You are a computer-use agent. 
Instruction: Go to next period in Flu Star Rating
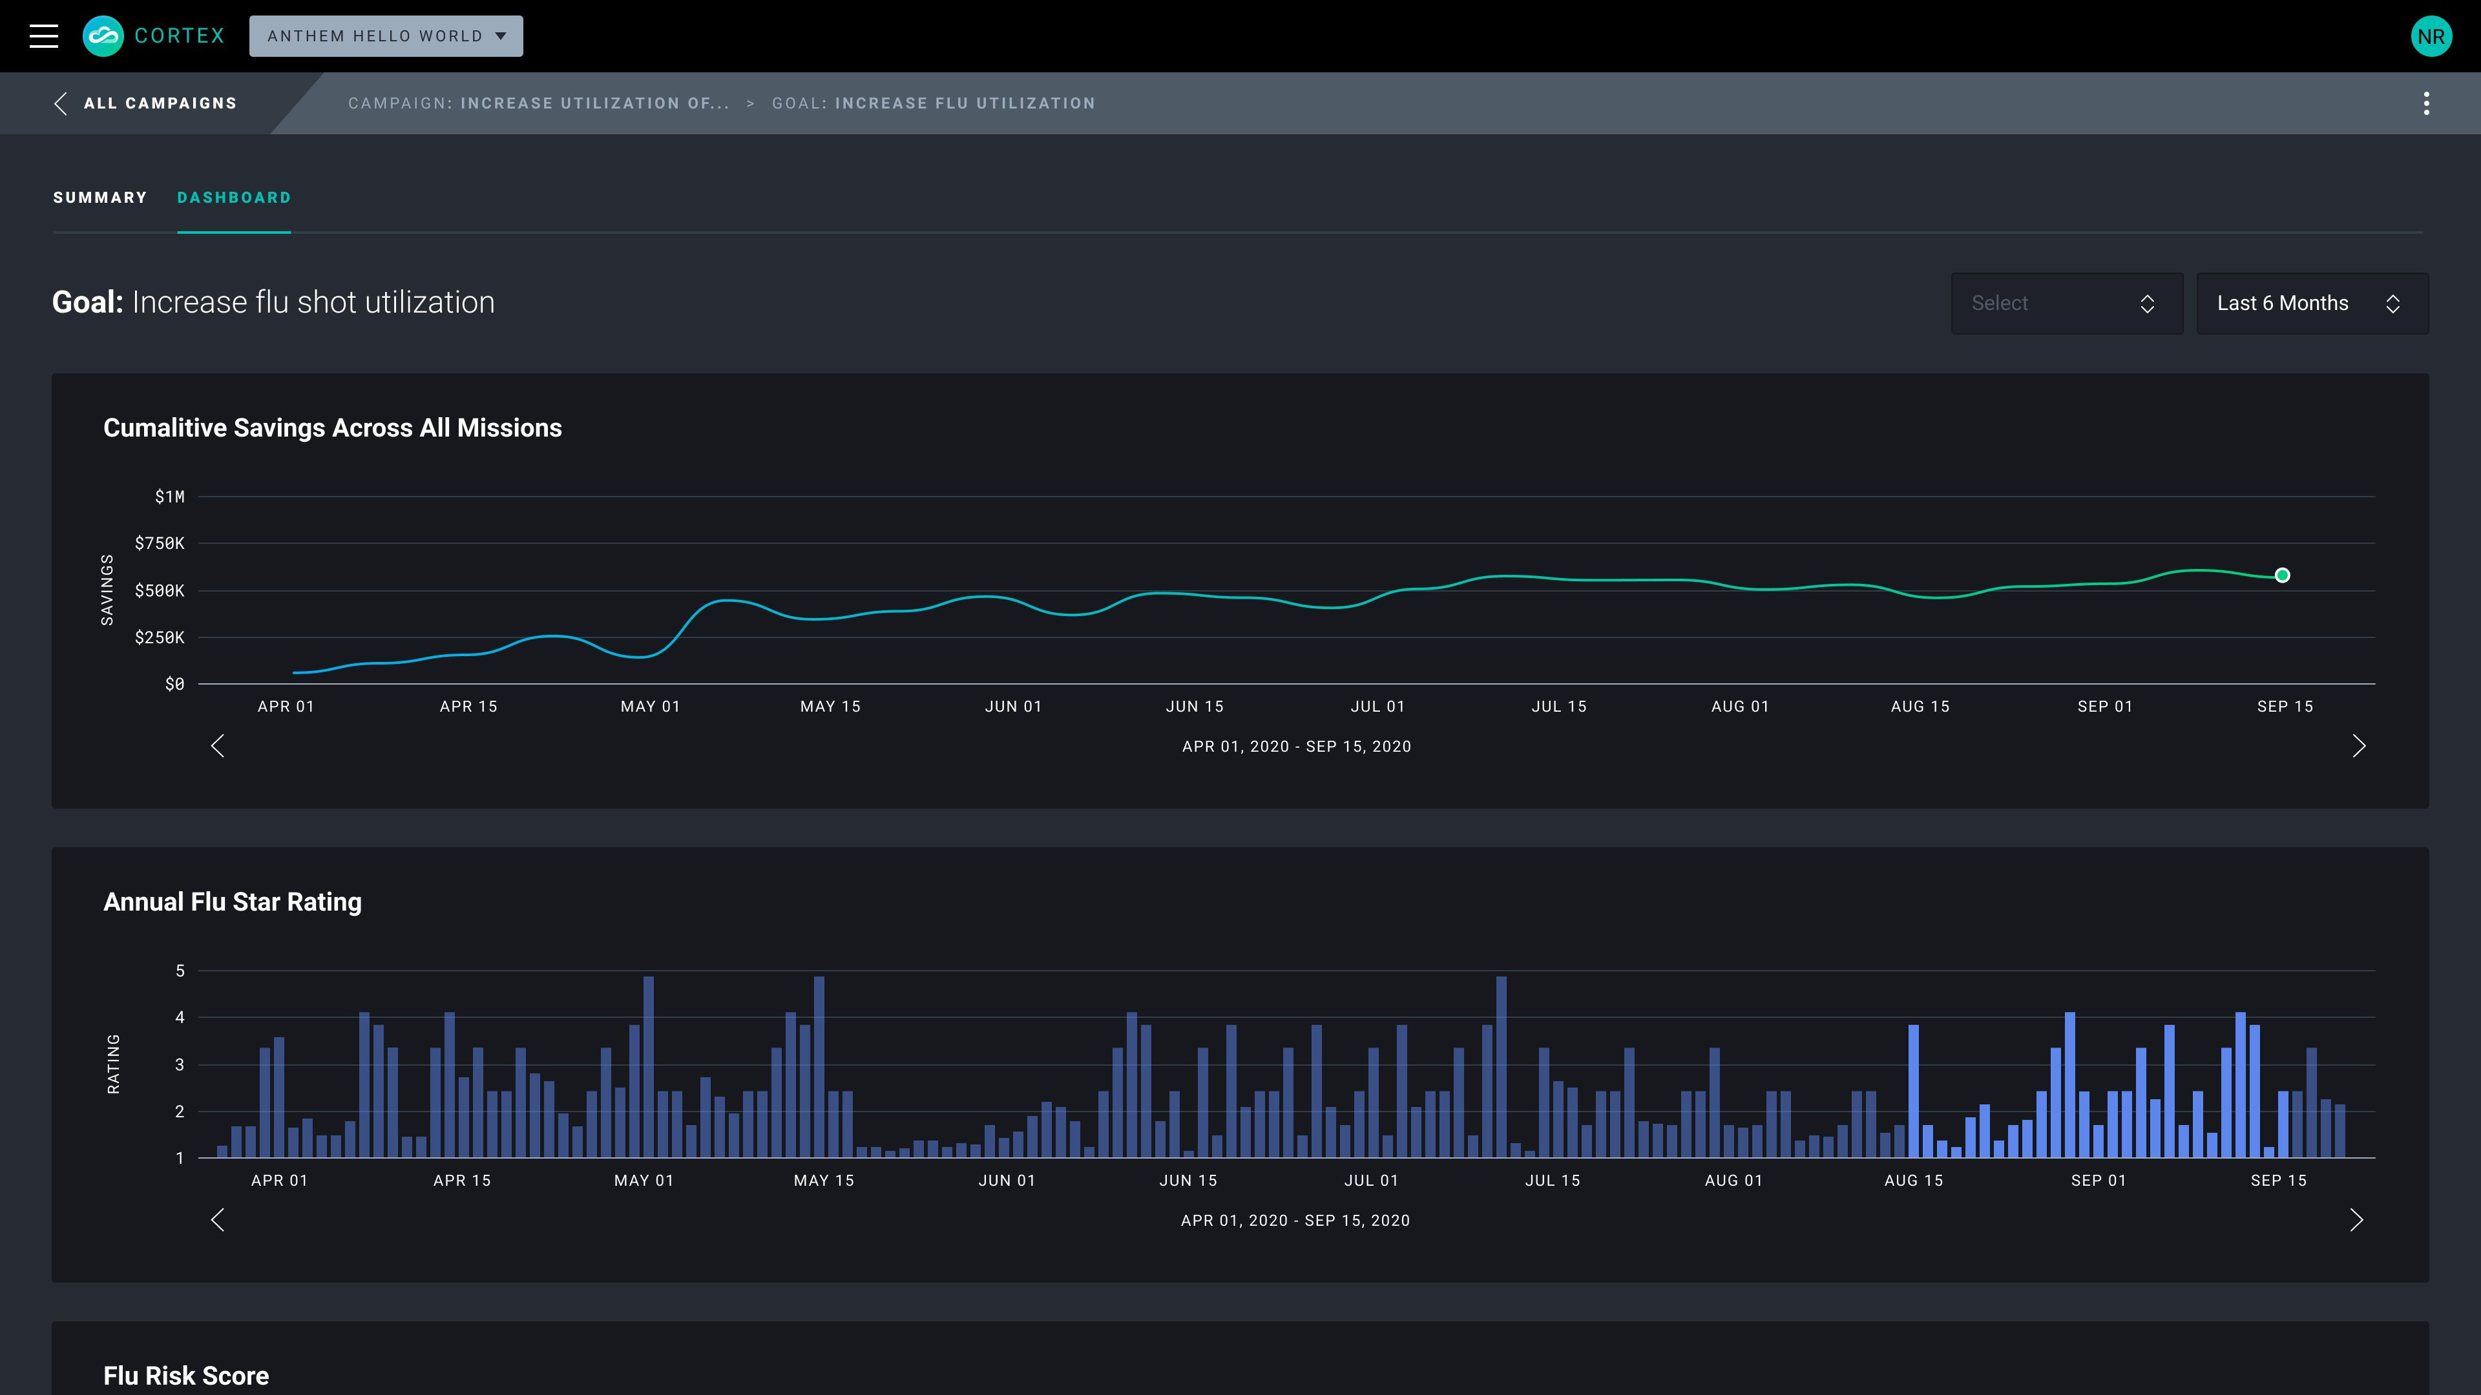2356,1220
